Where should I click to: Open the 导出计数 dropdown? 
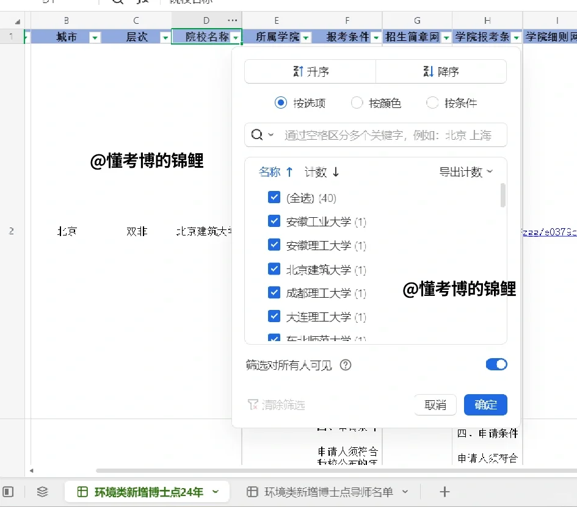tap(466, 171)
